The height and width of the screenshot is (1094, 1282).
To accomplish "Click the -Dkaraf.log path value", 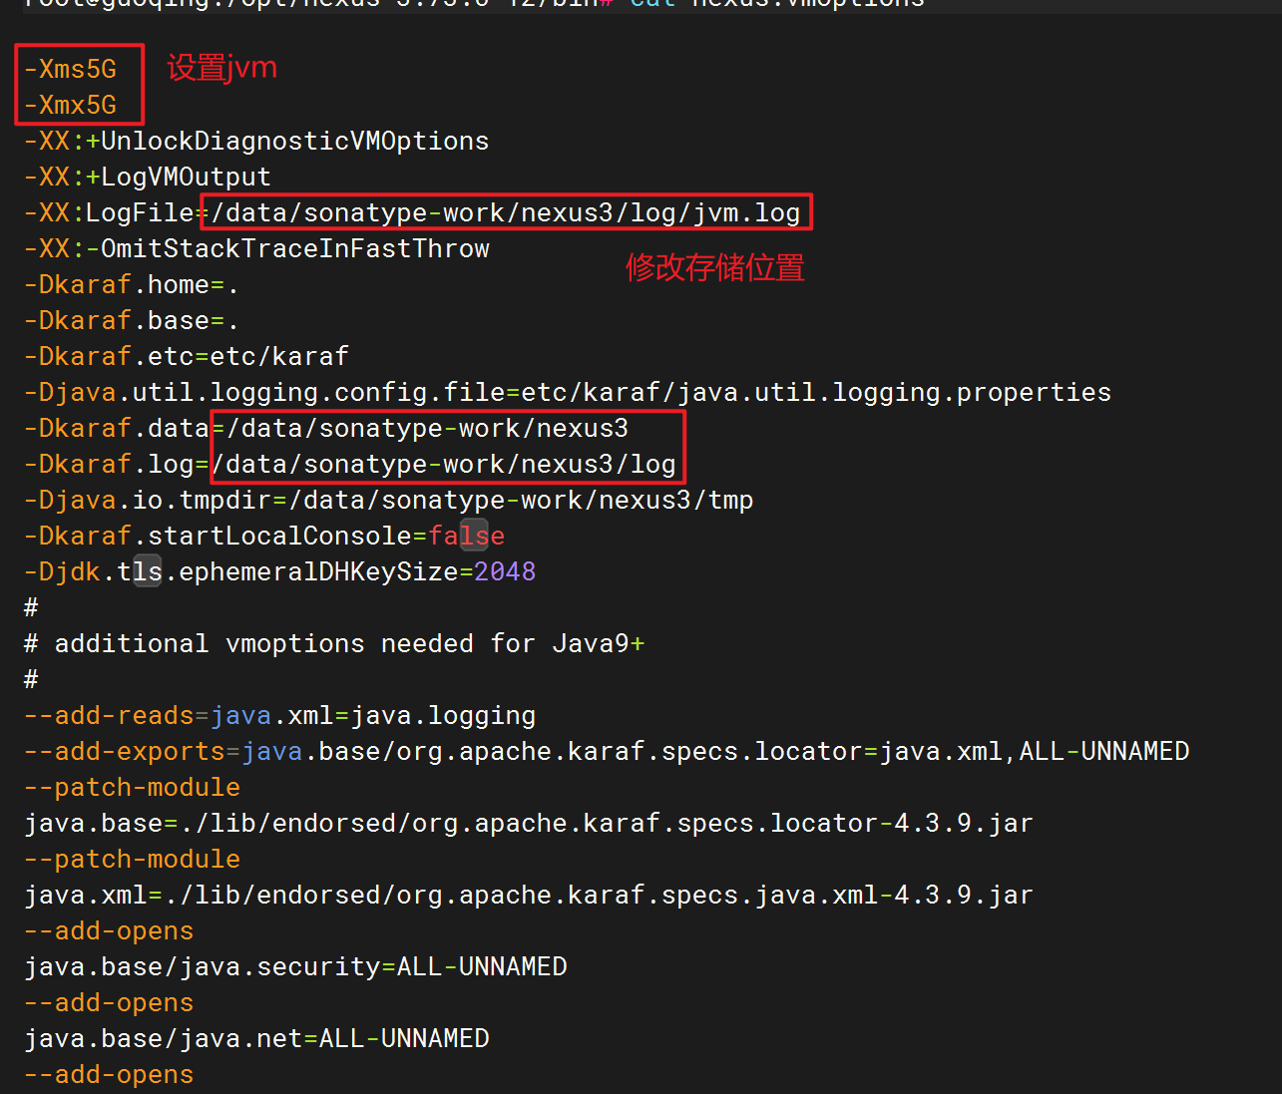I will coord(444,464).
